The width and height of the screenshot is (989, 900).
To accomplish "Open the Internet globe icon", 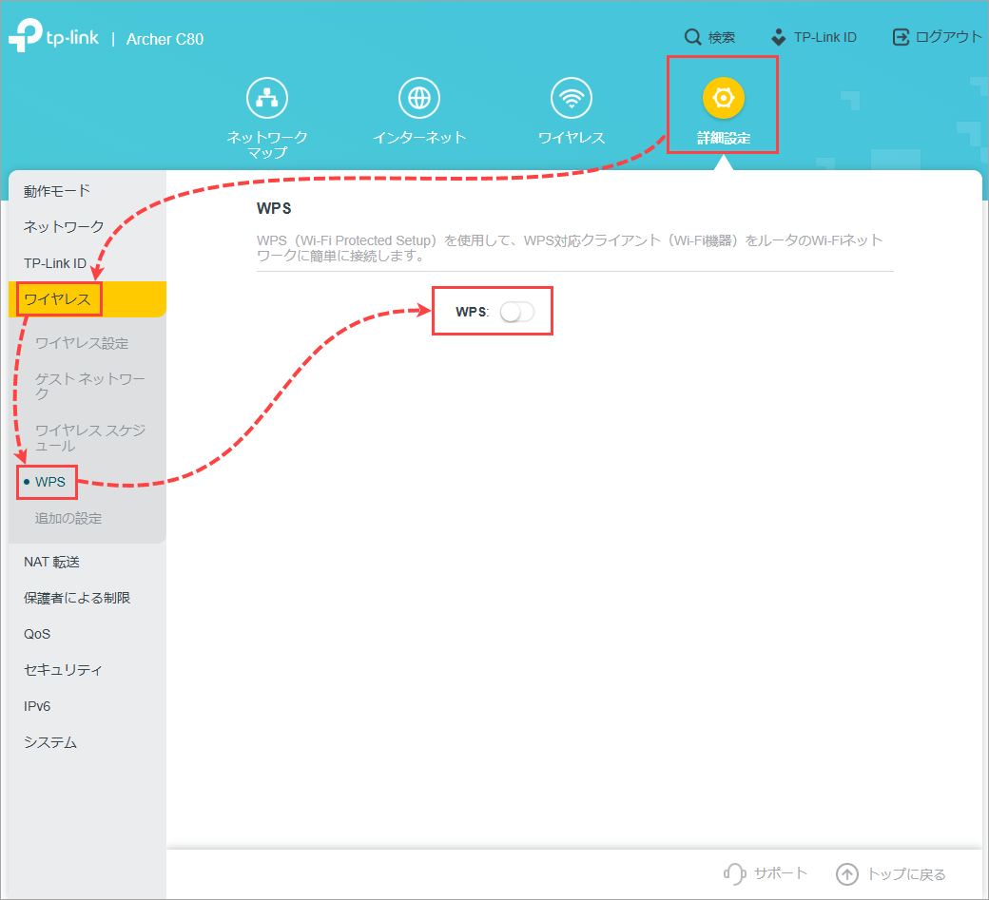I will click(418, 98).
